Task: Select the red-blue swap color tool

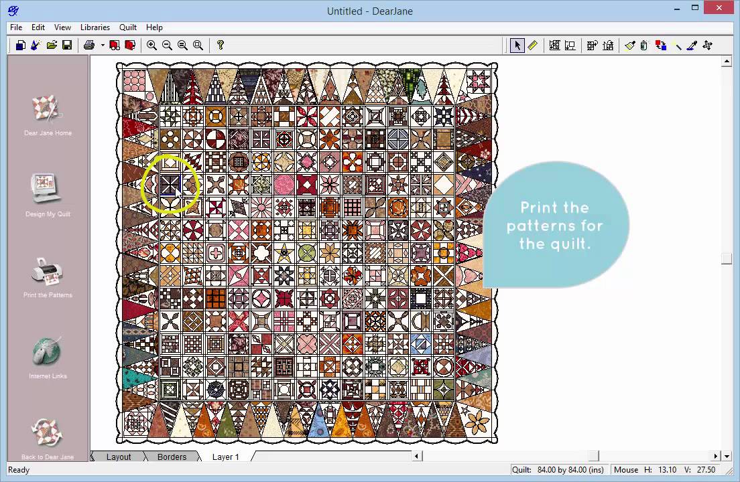Action: click(661, 46)
